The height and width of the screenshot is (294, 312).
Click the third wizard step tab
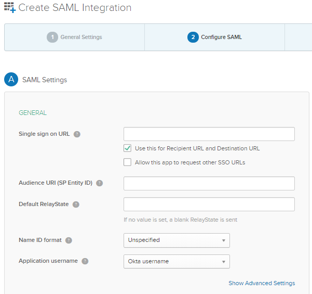(x=299, y=37)
